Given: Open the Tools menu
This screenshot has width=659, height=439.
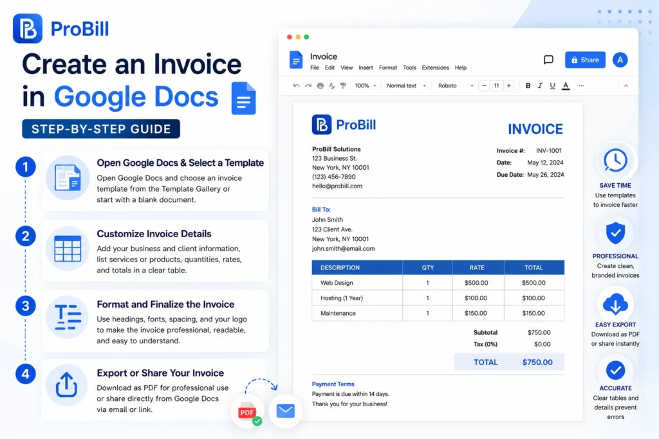Looking at the screenshot, I should click(x=409, y=67).
